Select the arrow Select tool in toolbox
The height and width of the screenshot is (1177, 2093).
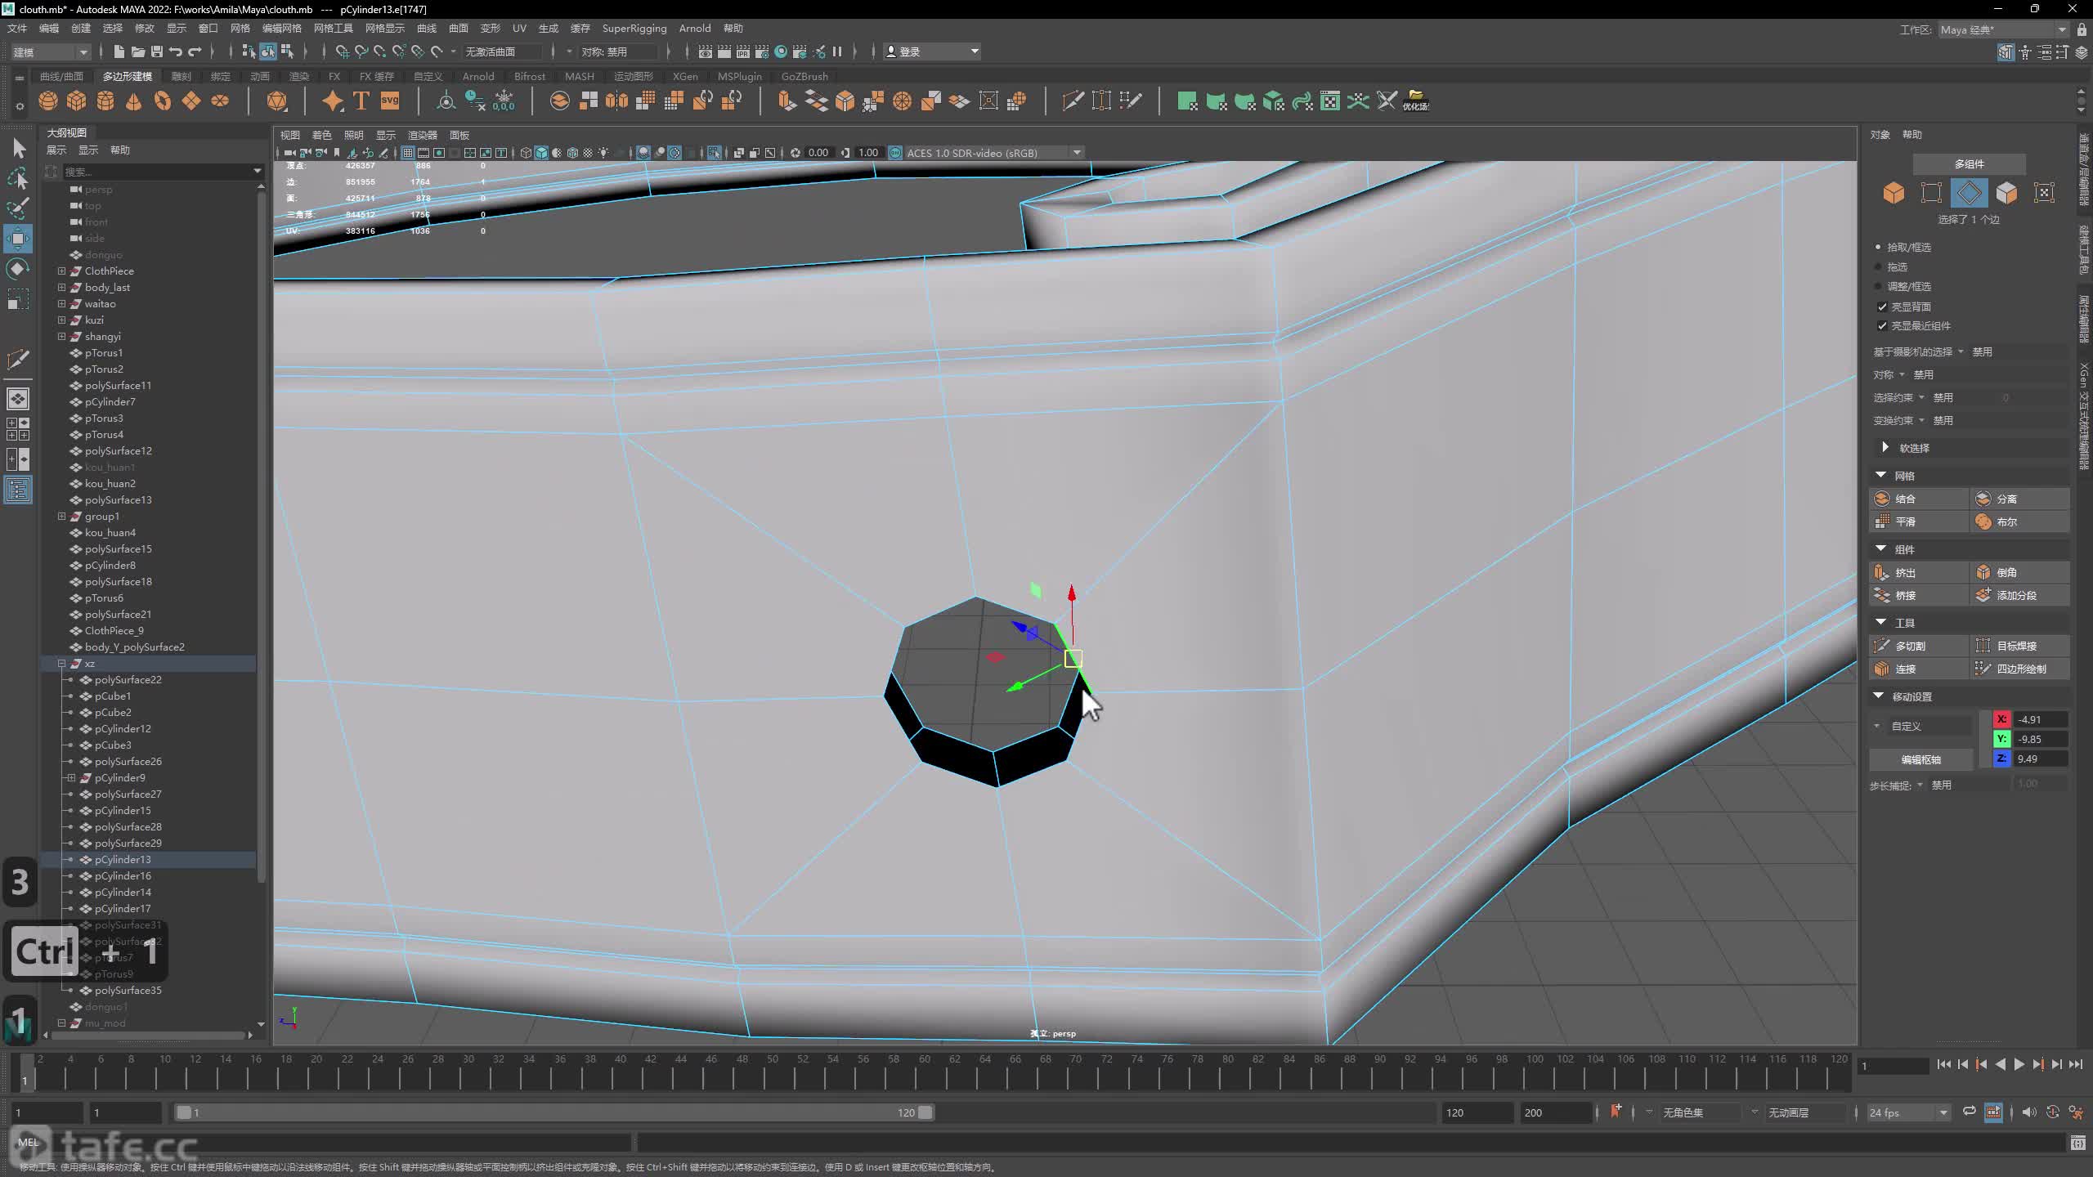pyautogui.click(x=19, y=149)
